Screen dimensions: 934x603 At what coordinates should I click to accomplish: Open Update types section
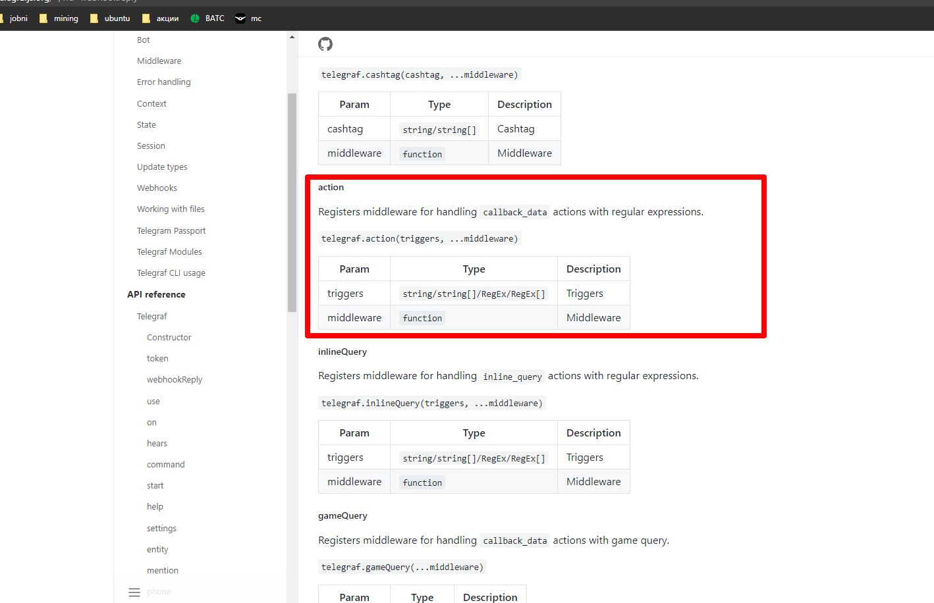(x=162, y=167)
